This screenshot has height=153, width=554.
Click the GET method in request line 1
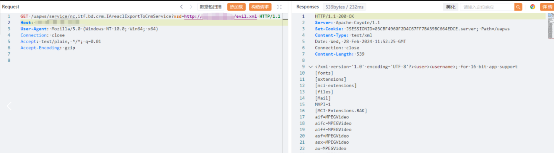pyautogui.click(x=25, y=16)
